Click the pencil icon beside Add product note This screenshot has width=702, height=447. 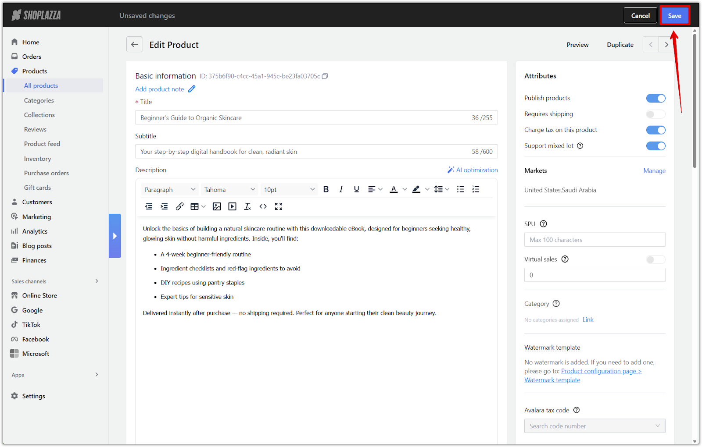click(x=192, y=89)
